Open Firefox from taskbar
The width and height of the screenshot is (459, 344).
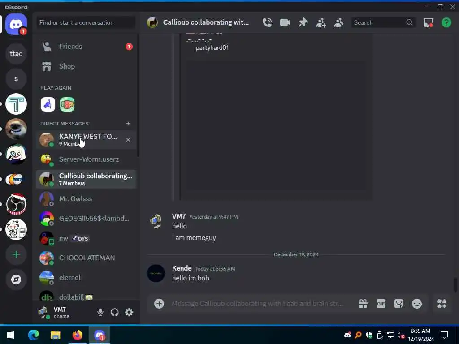[x=78, y=335]
